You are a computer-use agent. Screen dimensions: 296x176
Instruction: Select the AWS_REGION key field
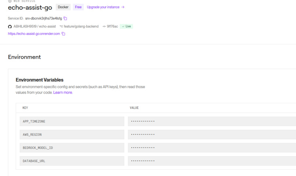(72, 134)
